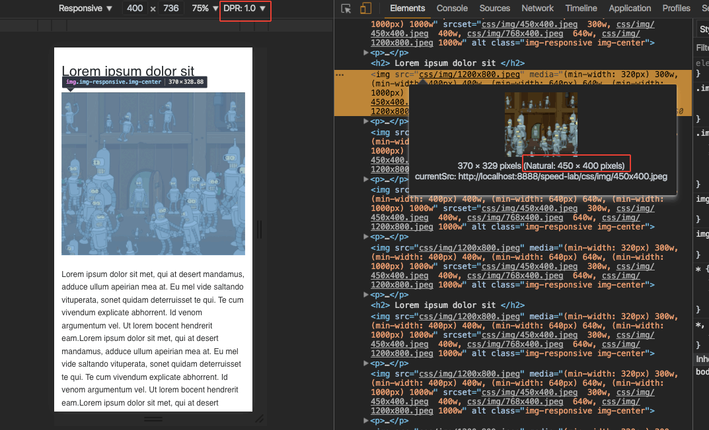Click the robot image preview thumbnail in tooltip
709x430 pixels.
tap(541, 124)
